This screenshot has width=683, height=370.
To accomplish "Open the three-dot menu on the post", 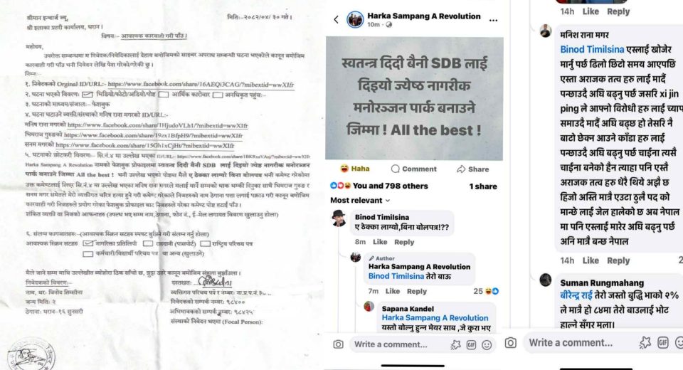I will click(x=493, y=20).
